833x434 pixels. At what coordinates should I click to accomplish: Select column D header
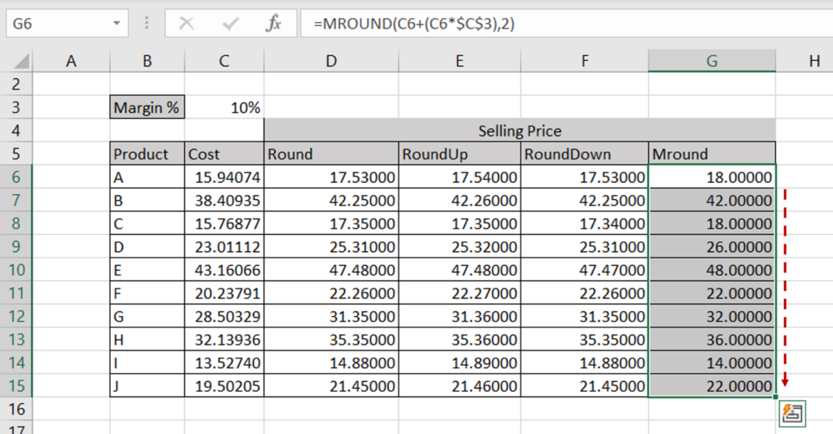[331, 61]
